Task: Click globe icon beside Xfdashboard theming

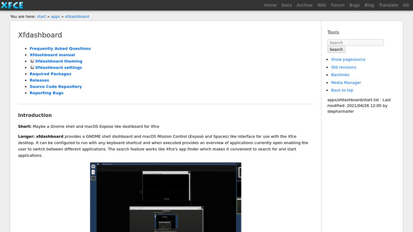Action: click(x=32, y=61)
